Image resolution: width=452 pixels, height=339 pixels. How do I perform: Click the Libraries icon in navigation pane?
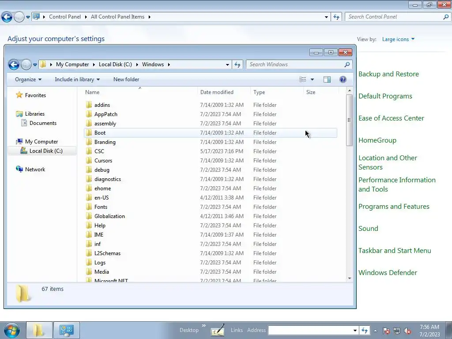(x=19, y=114)
